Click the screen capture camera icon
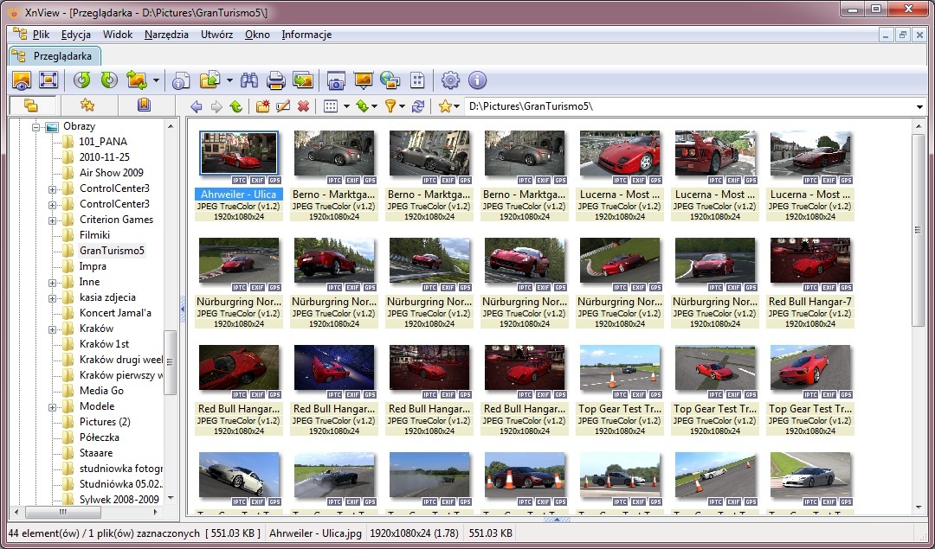Screen dimensions: 935x549 (336, 80)
